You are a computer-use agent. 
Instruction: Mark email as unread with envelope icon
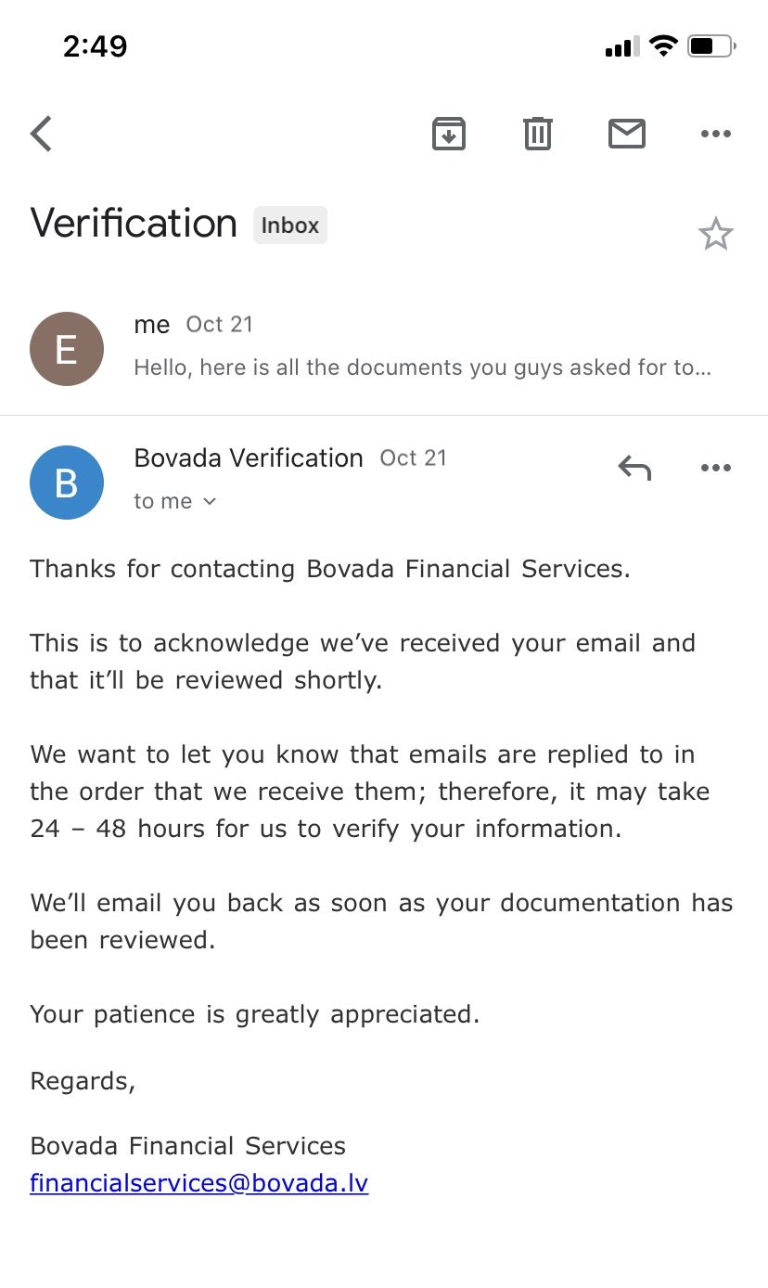point(627,134)
